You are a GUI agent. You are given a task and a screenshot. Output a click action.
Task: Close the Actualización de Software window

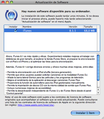click(3, 2)
